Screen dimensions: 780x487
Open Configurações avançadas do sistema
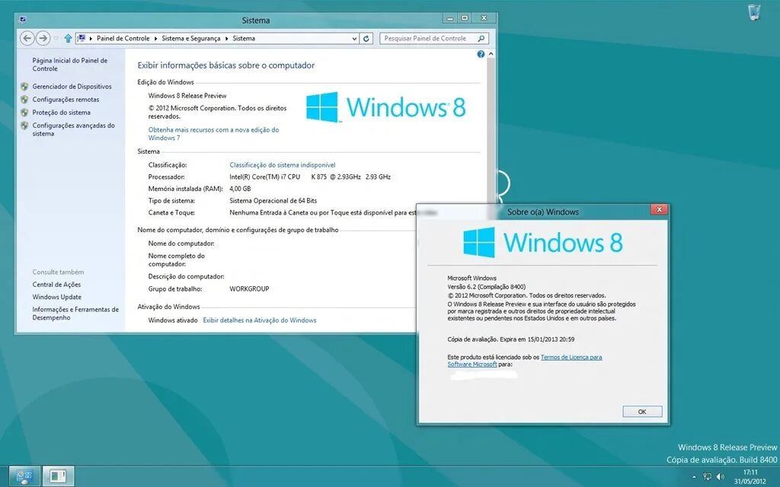74,129
